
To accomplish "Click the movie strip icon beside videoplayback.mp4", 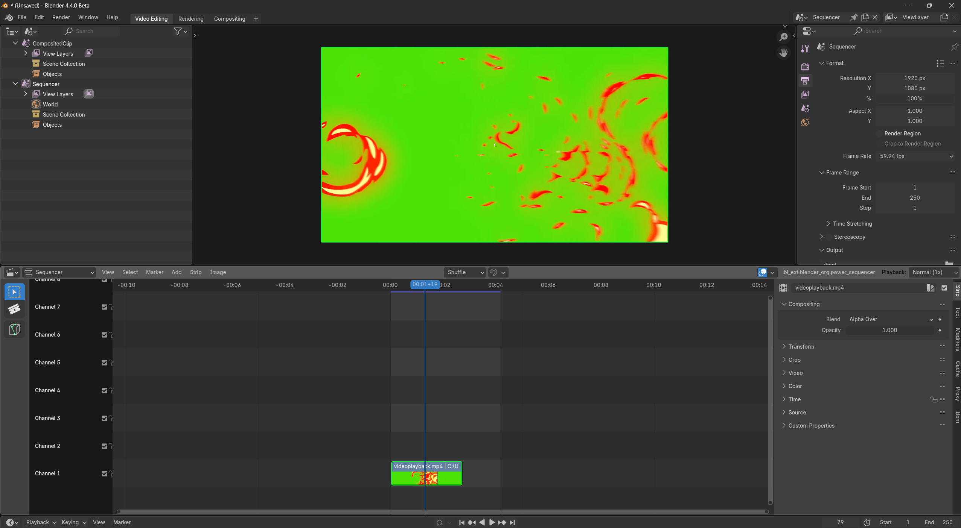I will (x=783, y=288).
